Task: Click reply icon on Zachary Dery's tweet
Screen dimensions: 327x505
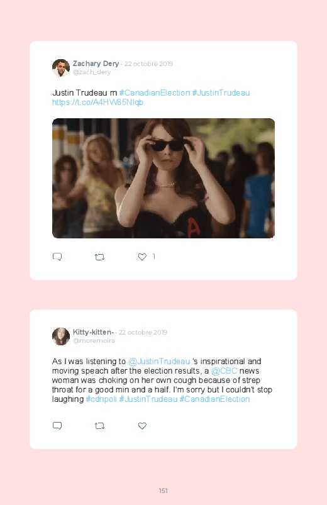Action: point(57,257)
